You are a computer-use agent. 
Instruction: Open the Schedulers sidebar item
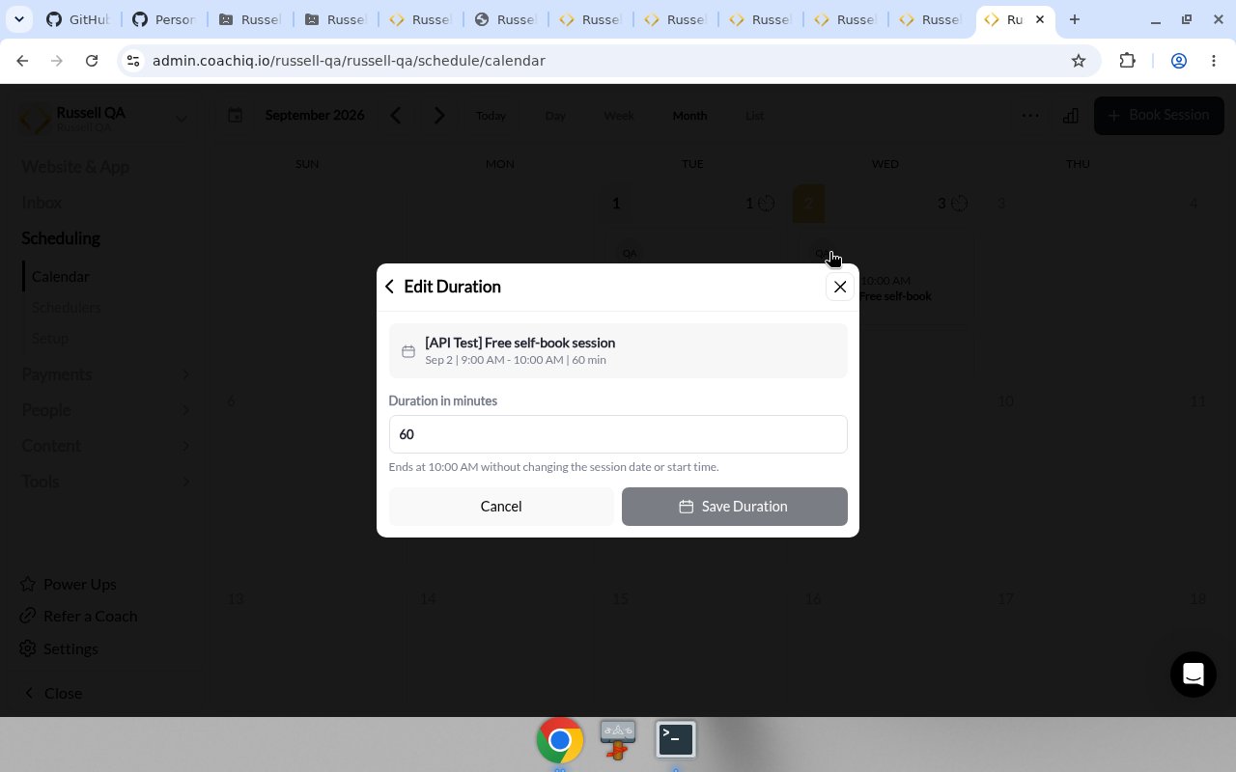(x=66, y=308)
